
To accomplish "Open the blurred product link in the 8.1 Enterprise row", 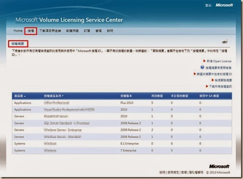I will point(50,143).
